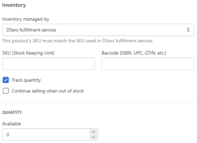
Task: Click the Track quantity label text
Action: (26, 80)
